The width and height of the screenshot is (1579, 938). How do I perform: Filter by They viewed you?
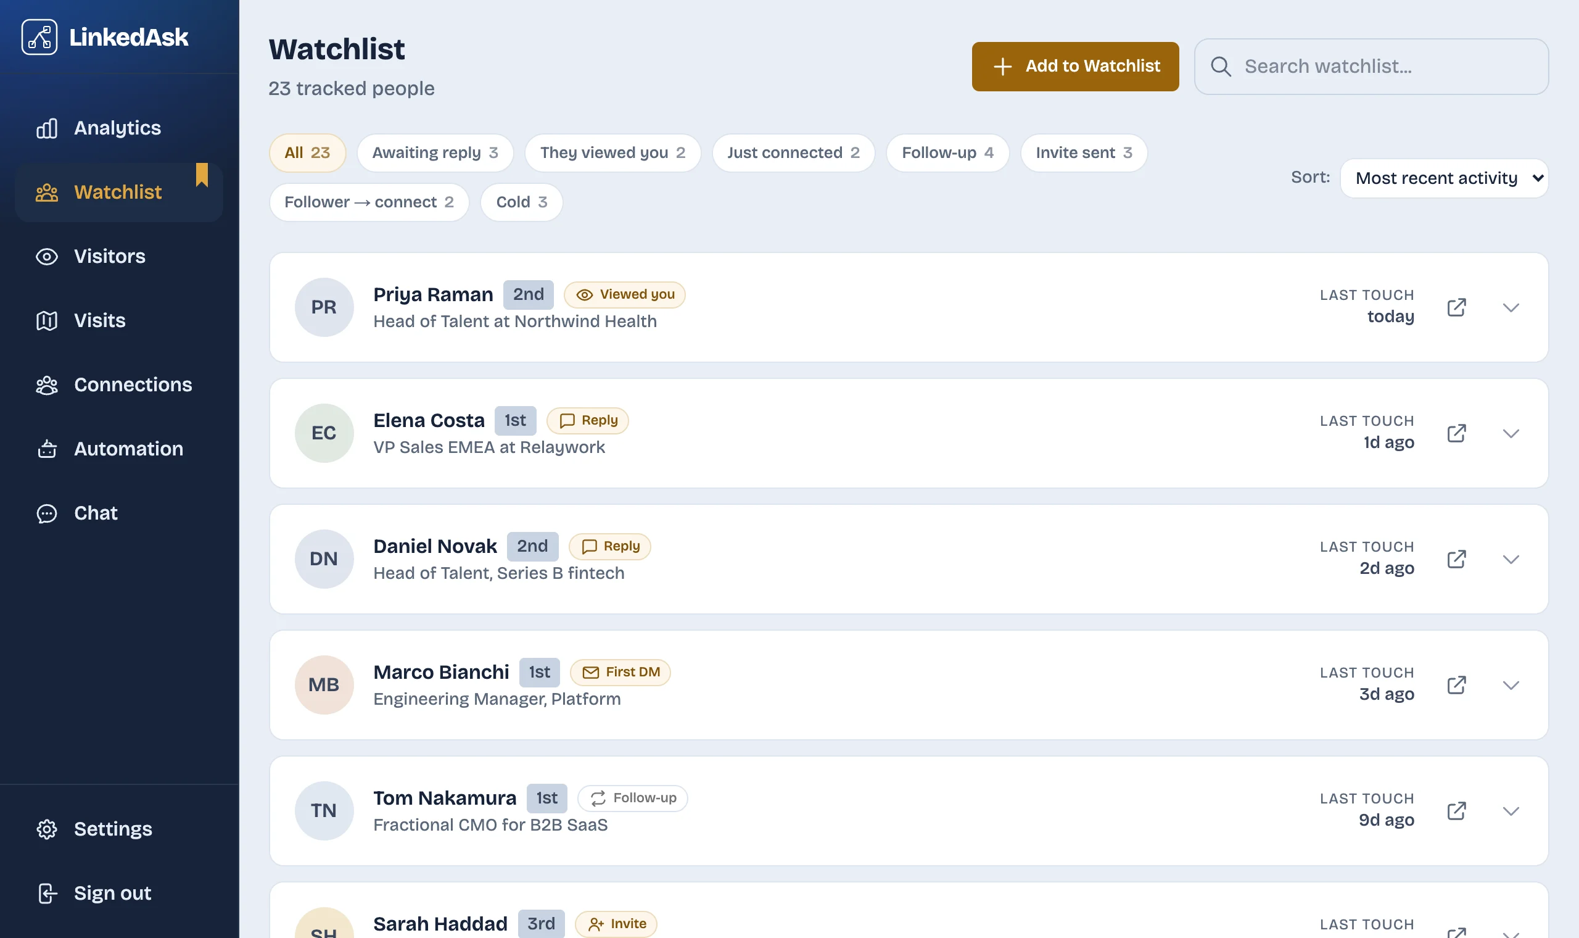point(612,153)
